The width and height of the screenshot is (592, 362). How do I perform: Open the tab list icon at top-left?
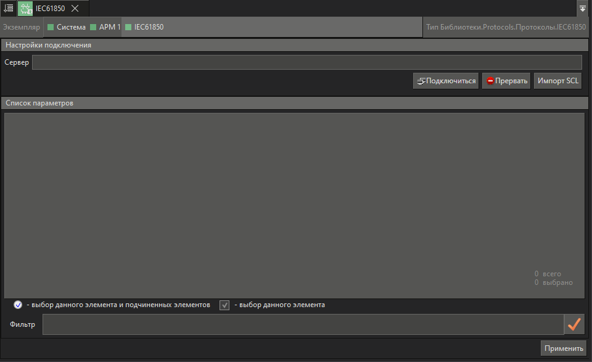(x=8, y=8)
